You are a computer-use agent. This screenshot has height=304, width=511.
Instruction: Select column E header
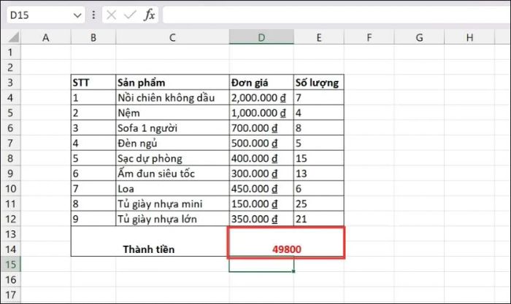coord(319,37)
